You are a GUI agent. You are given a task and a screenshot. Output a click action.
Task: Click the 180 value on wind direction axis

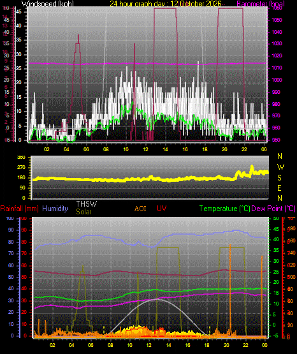pyautogui.click(x=21, y=178)
